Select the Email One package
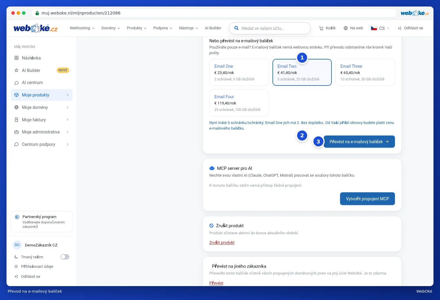 click(x=239, y=72)
